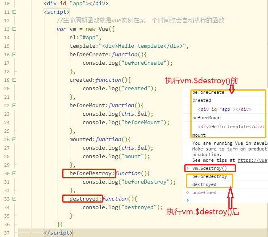Click console.log("destroyed") on line 34
Screen dimensions: 268x237
click(123, 207)
